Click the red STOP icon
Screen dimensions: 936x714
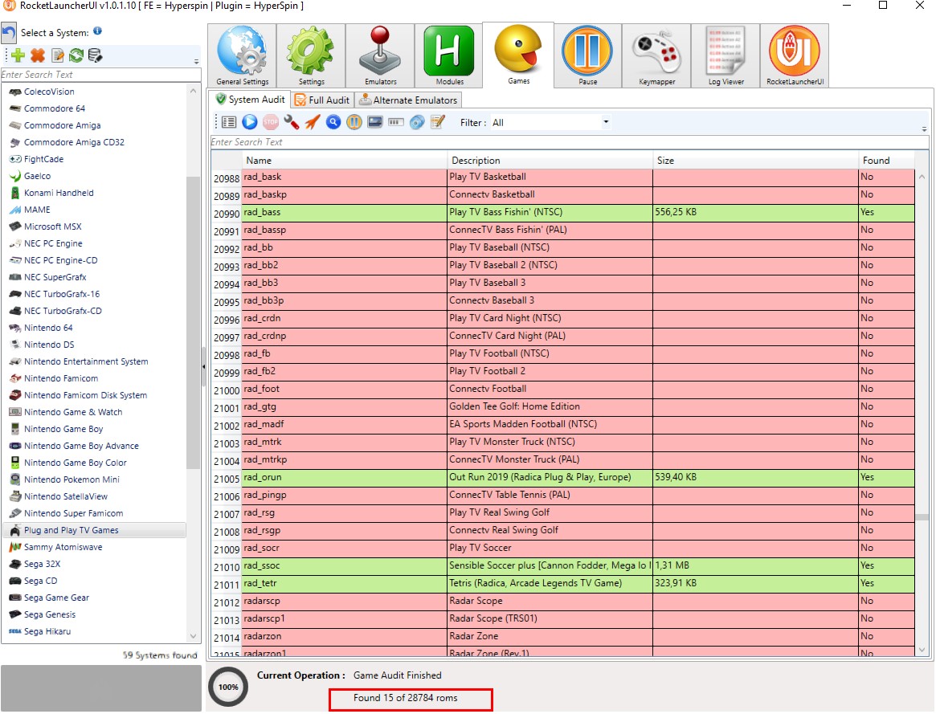tap(271, 122)
